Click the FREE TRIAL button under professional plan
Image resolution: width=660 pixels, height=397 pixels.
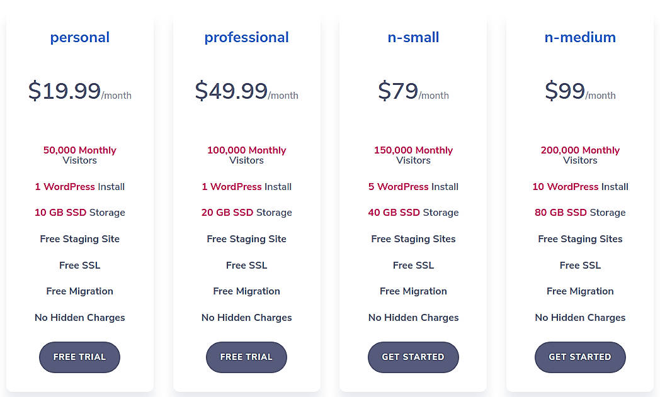pos(246,357)
